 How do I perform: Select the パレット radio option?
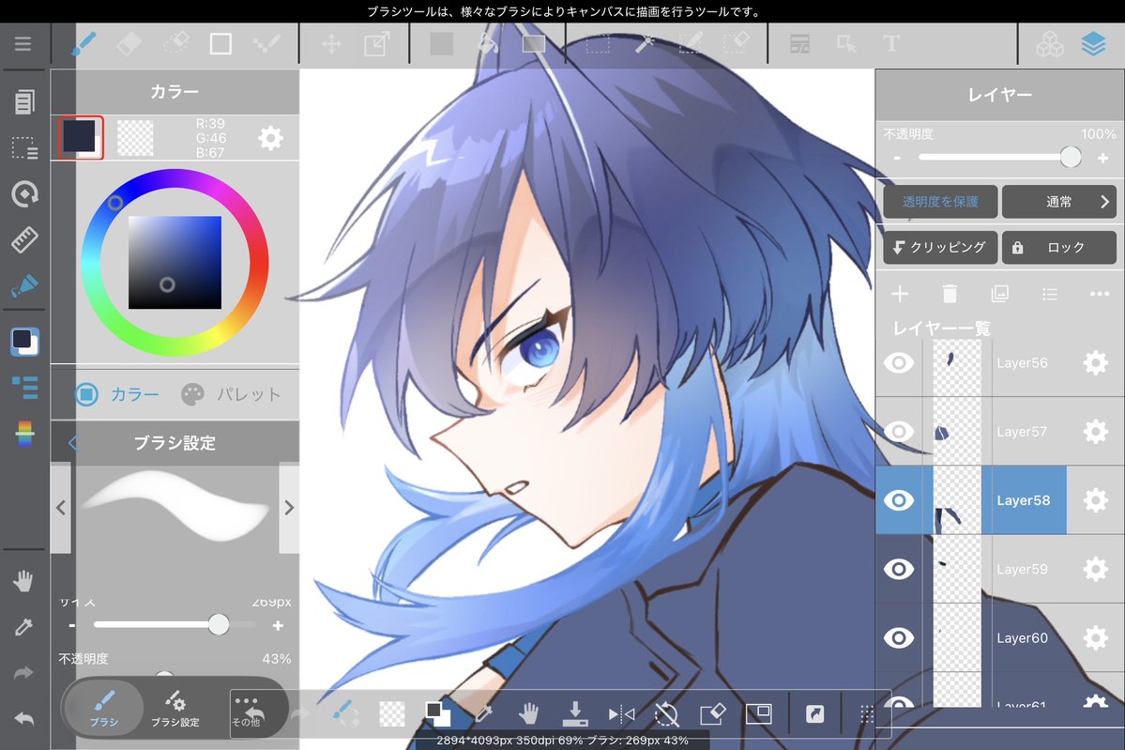pyautogui.click(x=230, y=394)
